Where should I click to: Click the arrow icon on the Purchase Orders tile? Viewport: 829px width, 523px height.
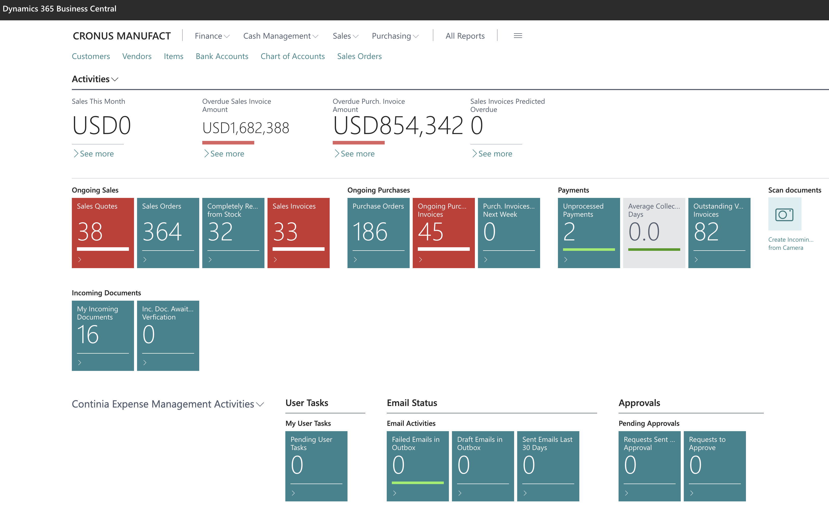(x=355, y=260)
